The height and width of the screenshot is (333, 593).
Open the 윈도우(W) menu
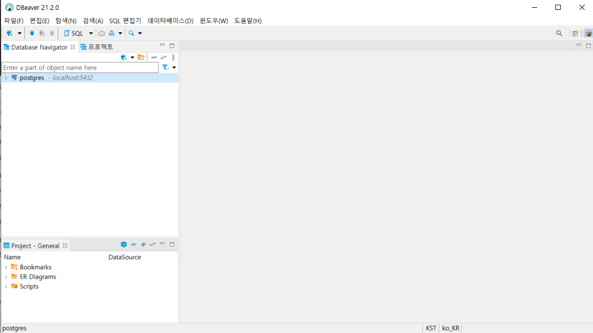[214, 21]
